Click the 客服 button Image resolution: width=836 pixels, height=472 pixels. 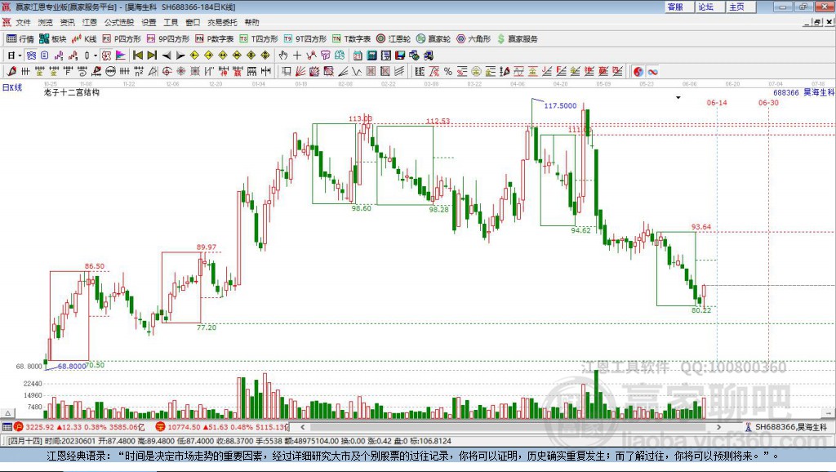click(x=678, y=7)
